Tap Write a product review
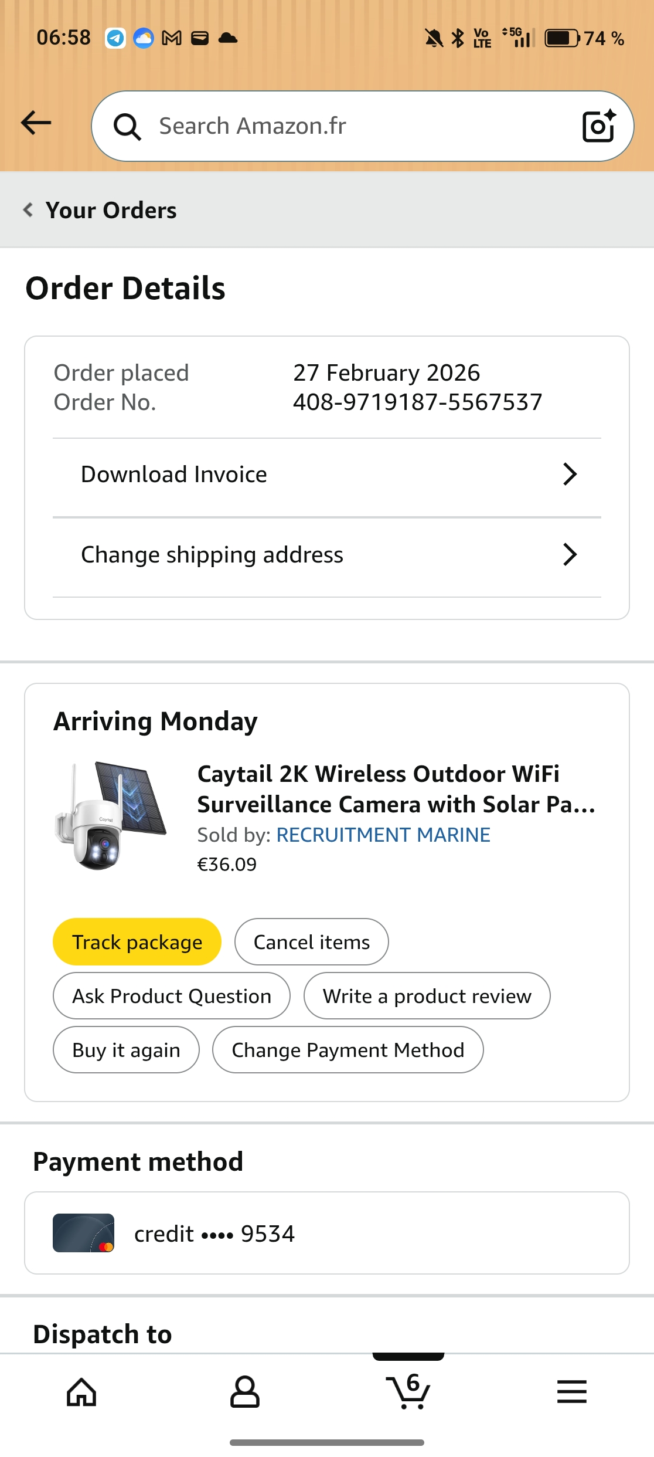The width and height of the screenshot is (654, 1457). (427, 996)
